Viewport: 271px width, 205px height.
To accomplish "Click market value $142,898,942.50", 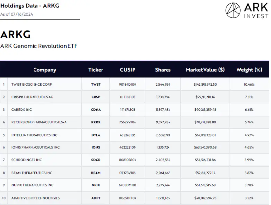I will [205, 84].
